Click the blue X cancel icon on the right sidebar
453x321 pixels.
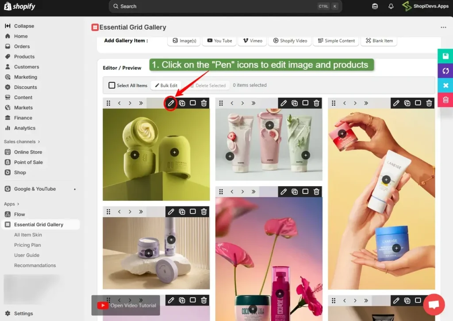click(445, 85)
